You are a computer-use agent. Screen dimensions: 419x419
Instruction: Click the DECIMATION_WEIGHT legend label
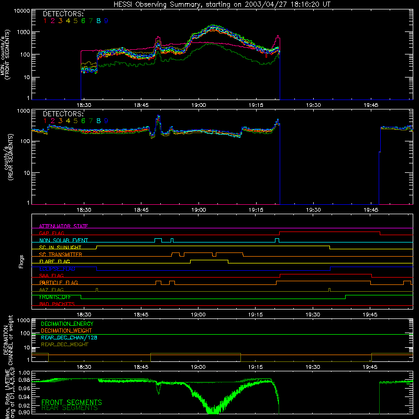(67, 331)
